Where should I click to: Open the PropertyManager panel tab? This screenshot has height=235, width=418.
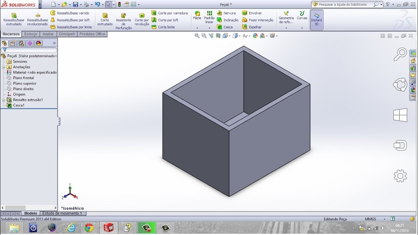click(x=13, y=43)
